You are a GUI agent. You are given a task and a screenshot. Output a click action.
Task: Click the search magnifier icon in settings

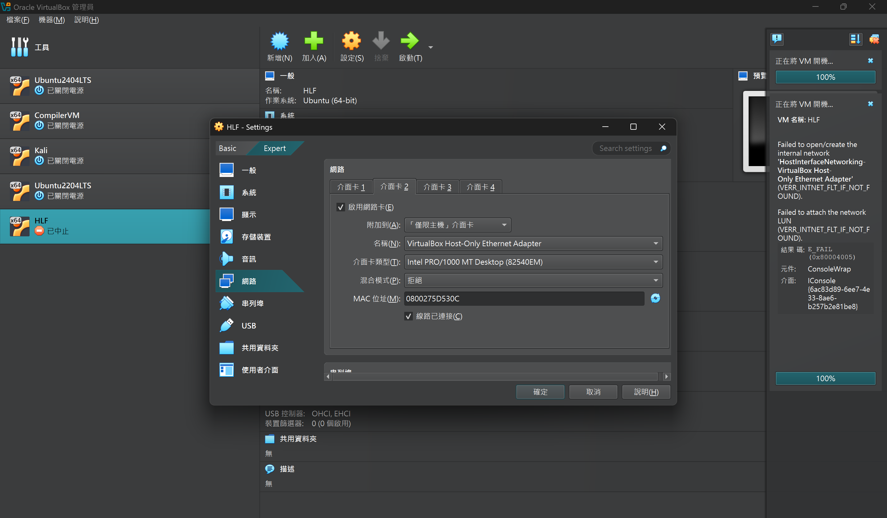point(663,148)
